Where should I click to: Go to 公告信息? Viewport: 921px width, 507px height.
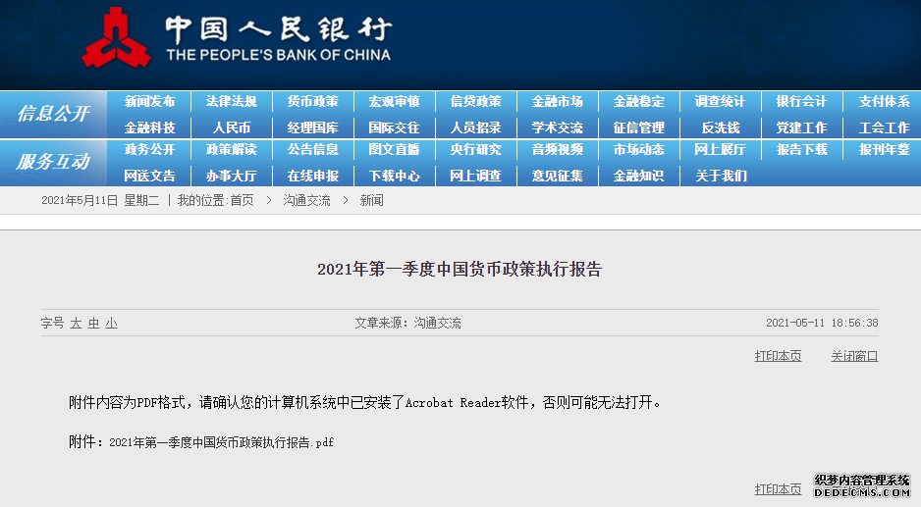(313, 150)
